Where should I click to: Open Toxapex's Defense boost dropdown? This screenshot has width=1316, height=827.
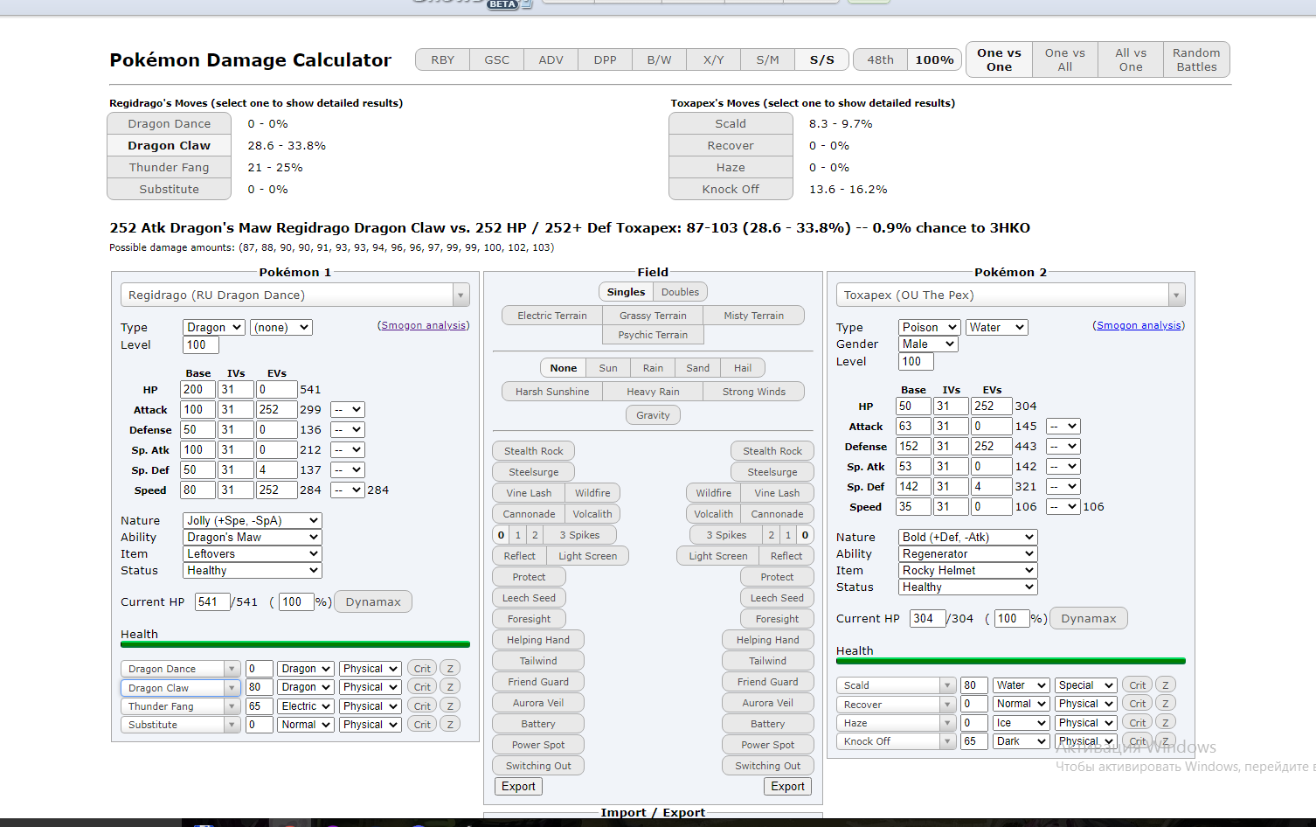coord(1063,446)
